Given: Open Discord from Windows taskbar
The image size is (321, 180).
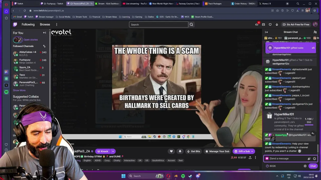Looking at the screenshot, I should tap(198, 176).
